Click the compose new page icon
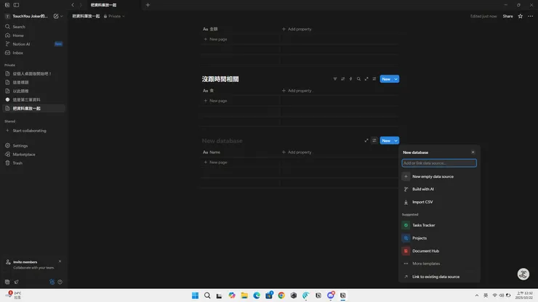Screen dimensions: 538x302 coord(56,16)
